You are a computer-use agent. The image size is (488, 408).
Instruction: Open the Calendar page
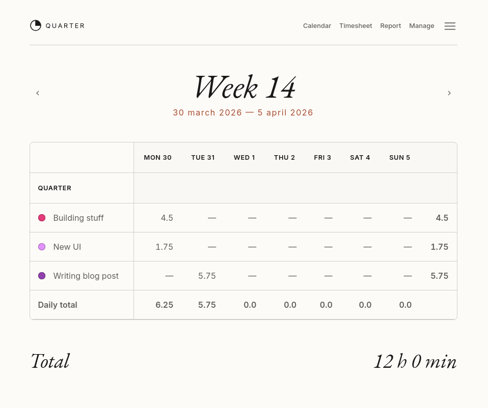[x=317, y=26]
